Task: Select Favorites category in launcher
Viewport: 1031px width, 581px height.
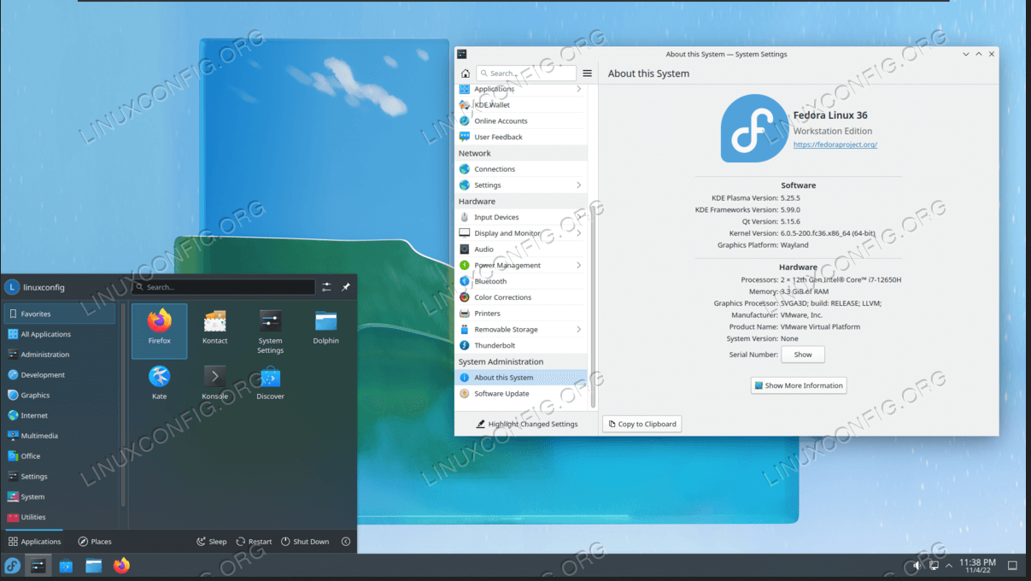Action: (59, 314)
